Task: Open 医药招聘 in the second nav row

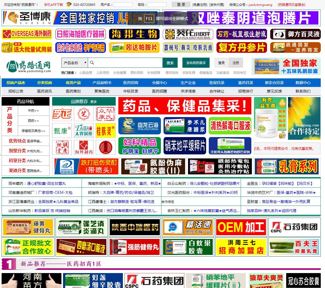Action: pyautogui.click(x=160, y=91)
